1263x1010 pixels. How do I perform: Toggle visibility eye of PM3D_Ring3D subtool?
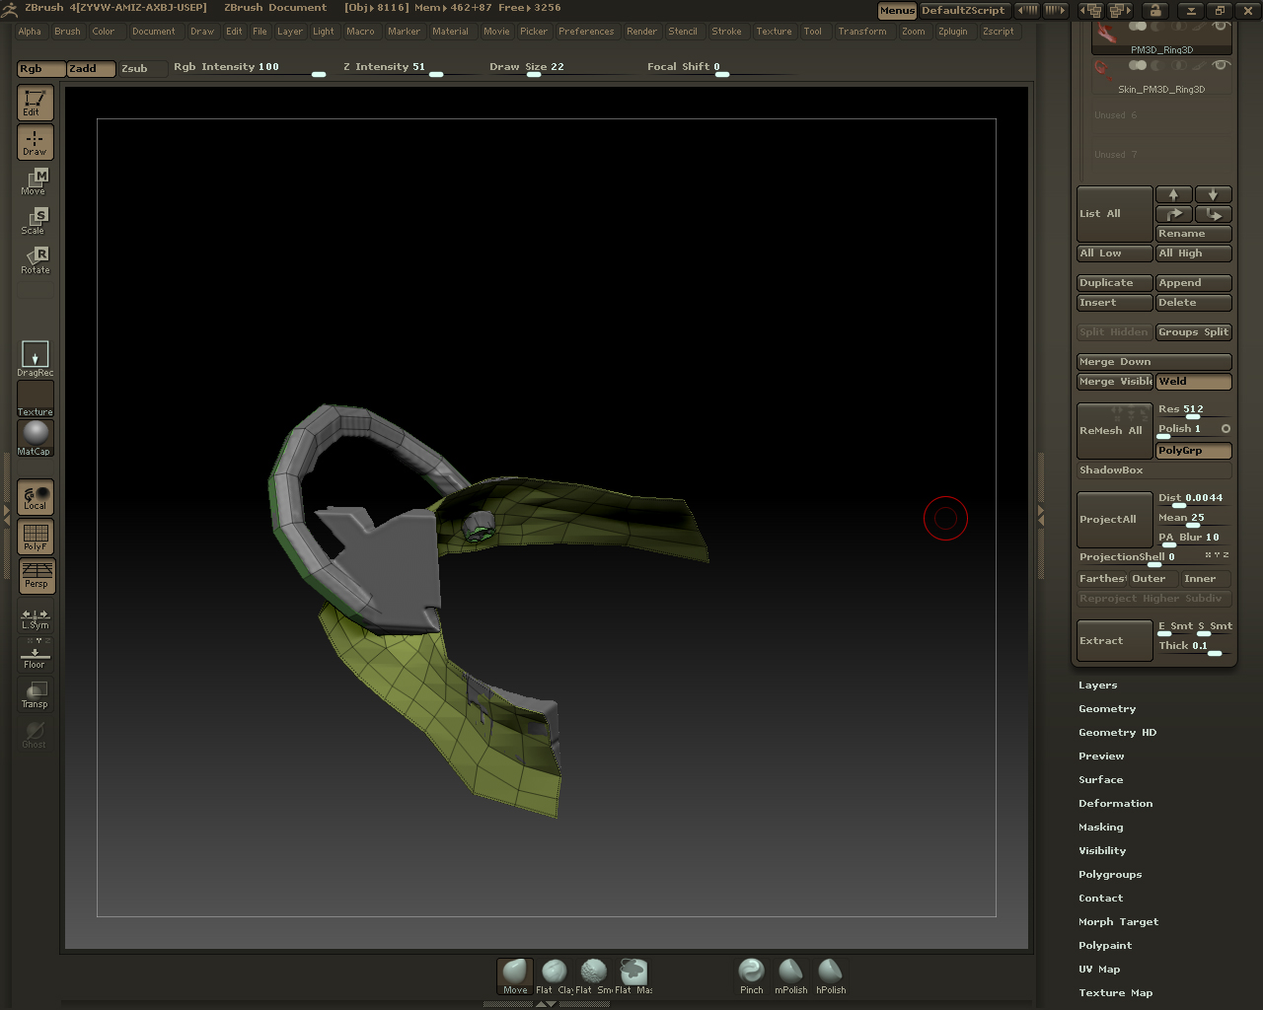pos(1221,27)
